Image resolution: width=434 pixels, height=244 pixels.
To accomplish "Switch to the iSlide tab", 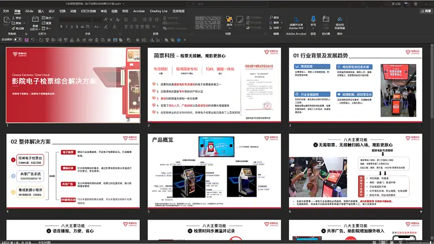I will click(x=29, y=11).
